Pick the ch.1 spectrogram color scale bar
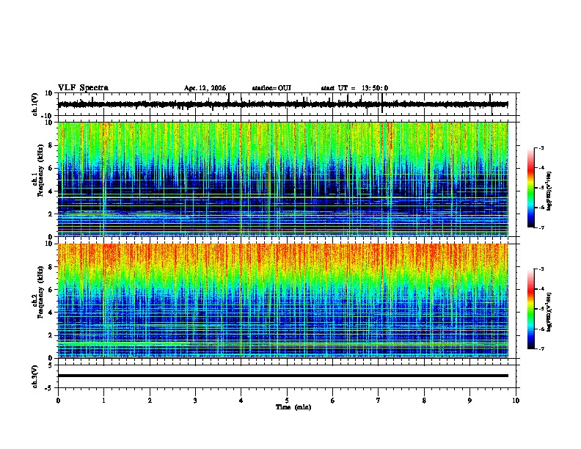Screen dimensions: 581x449 530,188
